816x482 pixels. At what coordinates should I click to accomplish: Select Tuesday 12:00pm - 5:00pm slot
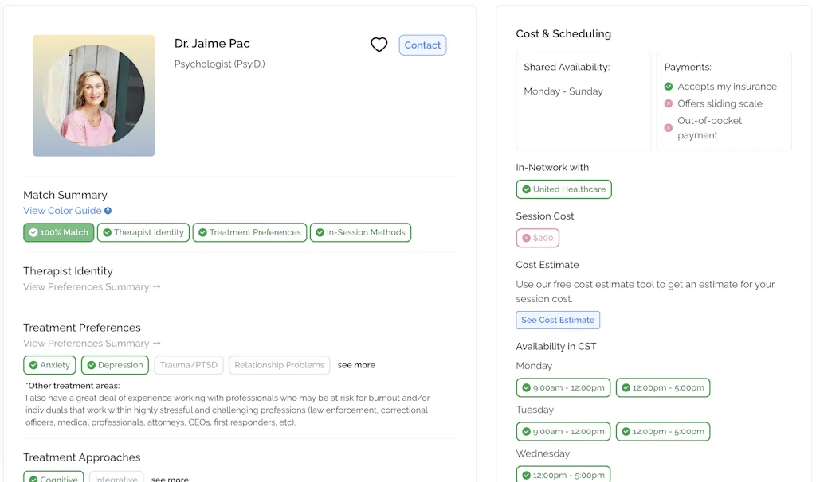click(662, 432)
